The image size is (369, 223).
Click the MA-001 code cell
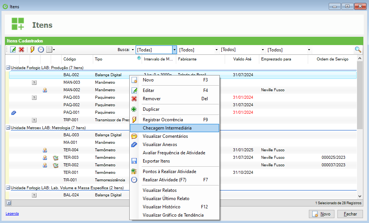70,142
